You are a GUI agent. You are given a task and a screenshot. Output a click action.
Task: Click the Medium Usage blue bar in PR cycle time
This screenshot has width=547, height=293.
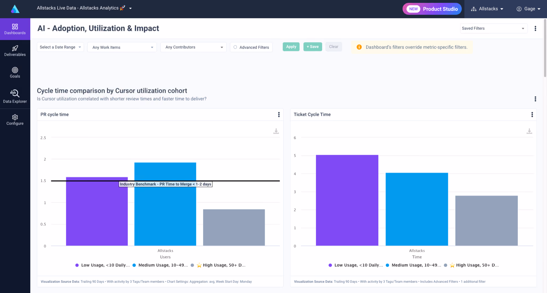(165, 204)
